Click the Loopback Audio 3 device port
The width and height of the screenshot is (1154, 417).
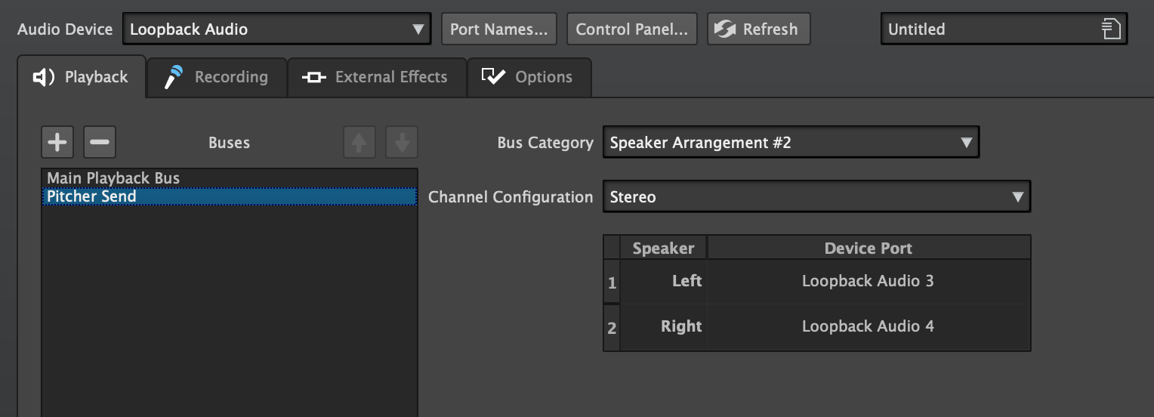click(868, 281)
